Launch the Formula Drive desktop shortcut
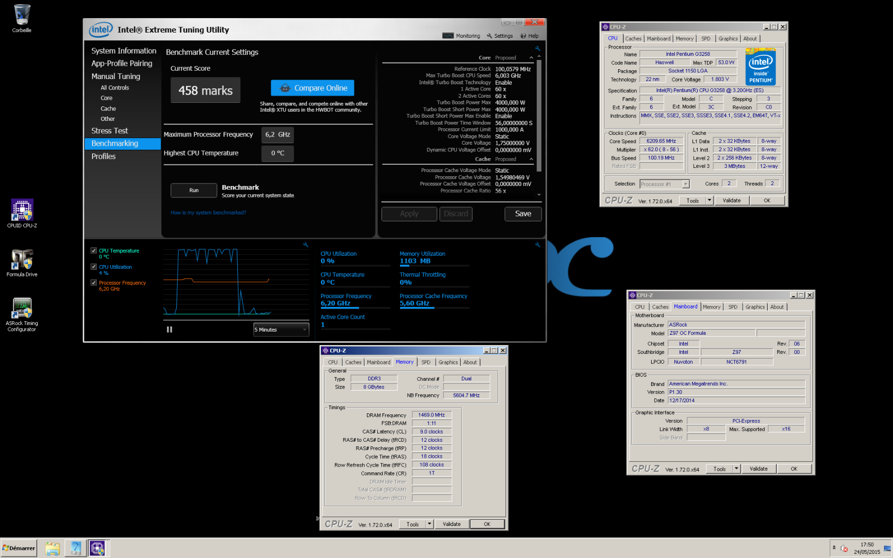 coord(22,263)
